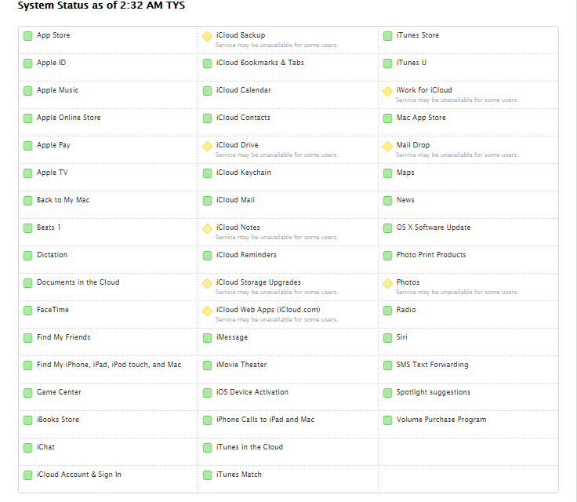The height and width of the screenshot is (502, 577).
Task: Click the yellow icon beside iCloud Storage Upgrades
Action: click(x=207, y=283)
